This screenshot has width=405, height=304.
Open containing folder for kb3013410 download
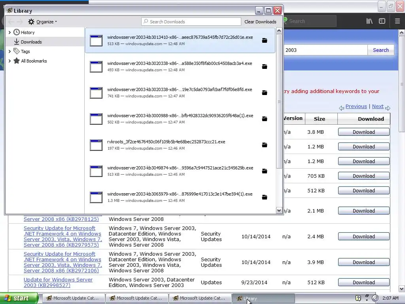tap(265, 41)
